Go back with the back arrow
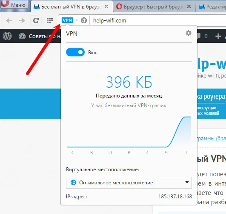Viewport: 226px width, 214px height. click(9, 20)
